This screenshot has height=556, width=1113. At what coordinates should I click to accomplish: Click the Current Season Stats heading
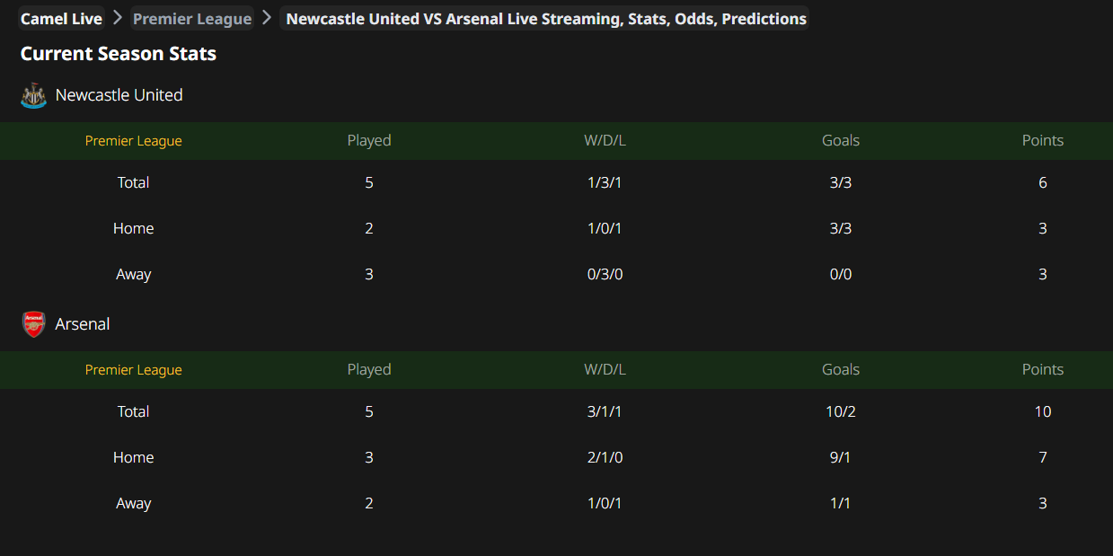pos(119,54)
